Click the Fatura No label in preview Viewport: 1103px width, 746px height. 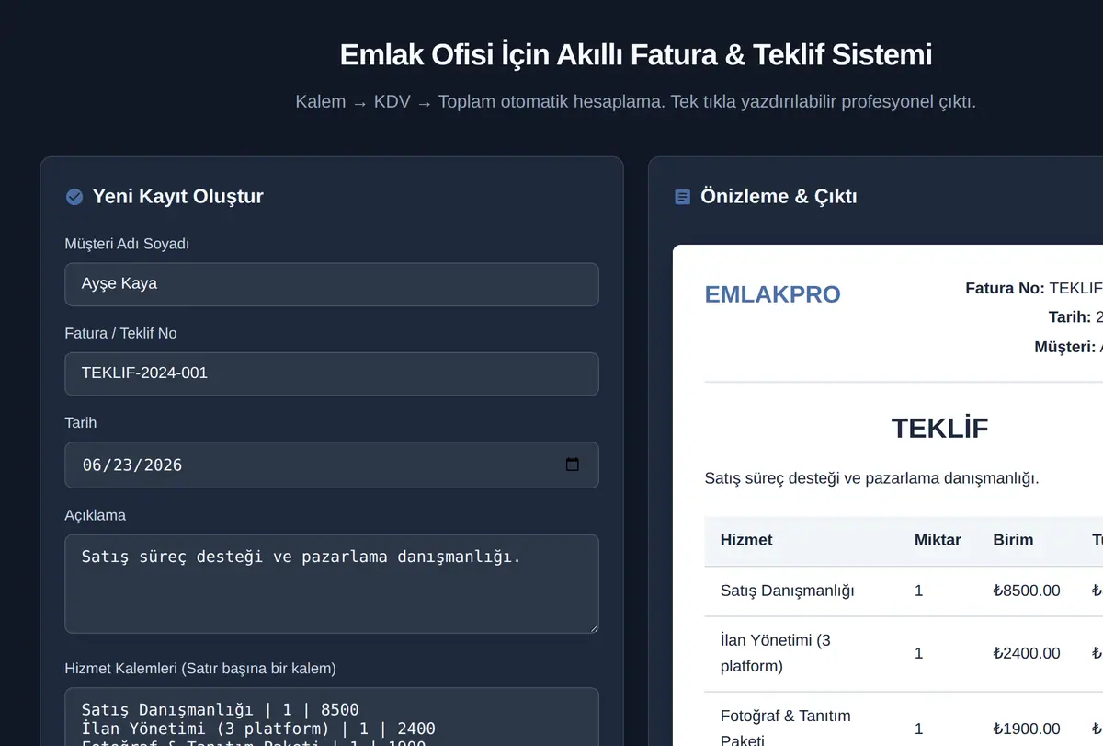click(1005, 288)
